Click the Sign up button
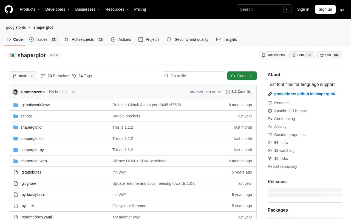This screenshot has width=351, height=219. (325, 9)
